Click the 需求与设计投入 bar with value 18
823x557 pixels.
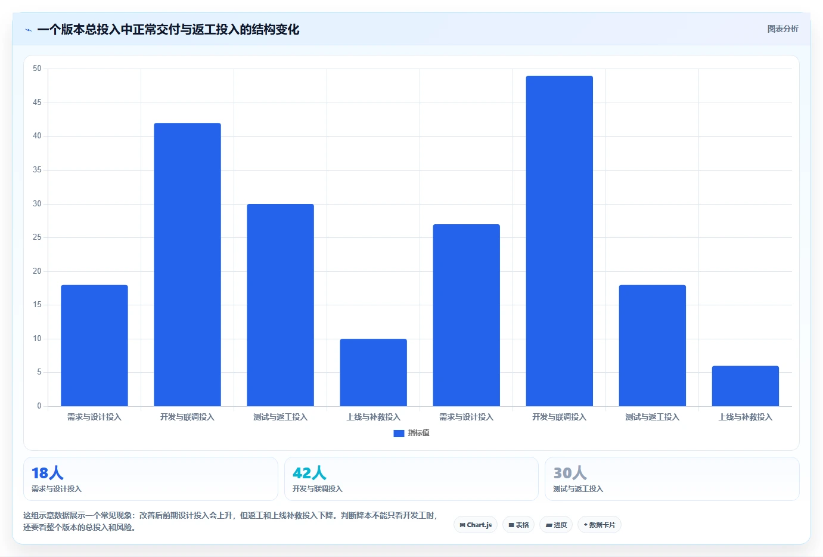coord(94,345)
